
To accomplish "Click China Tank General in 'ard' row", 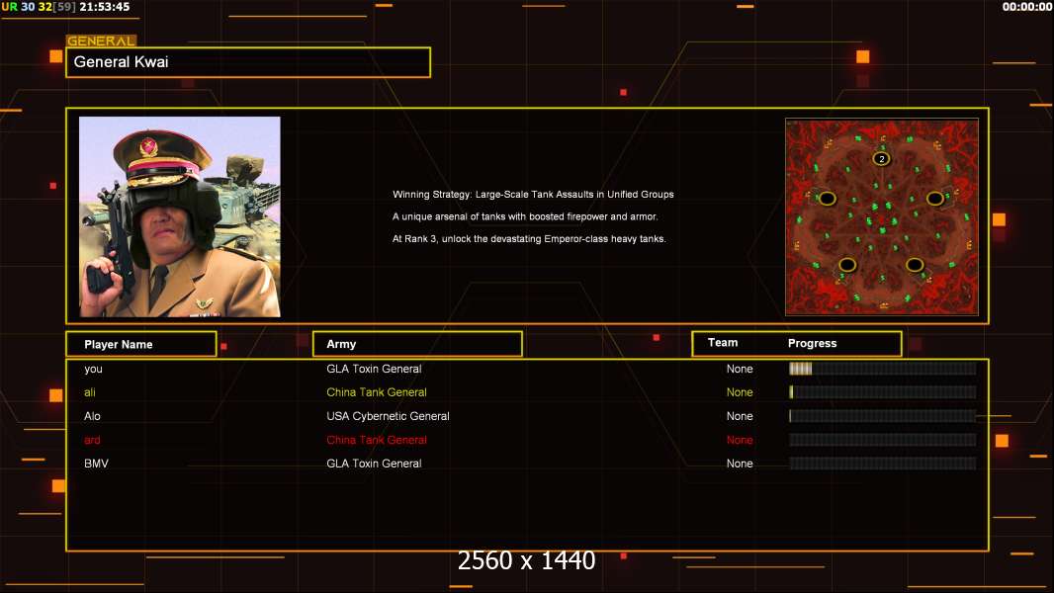I will tap(377, 440).
